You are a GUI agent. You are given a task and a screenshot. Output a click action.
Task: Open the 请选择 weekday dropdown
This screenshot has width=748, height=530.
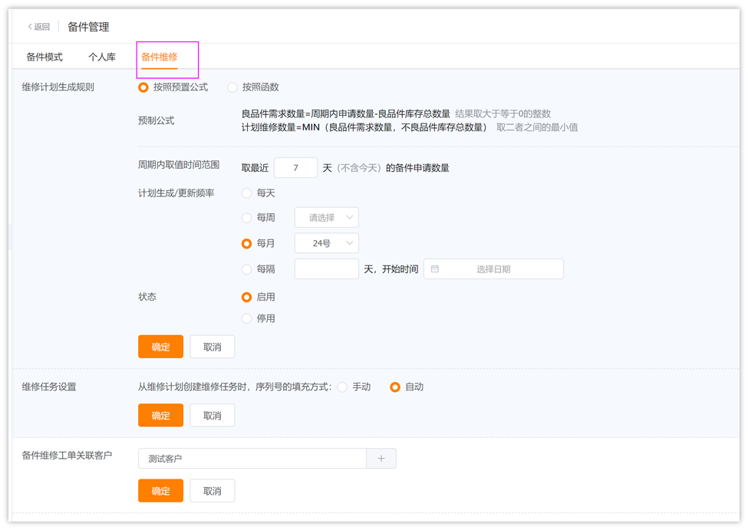click(x=327, y=218)
